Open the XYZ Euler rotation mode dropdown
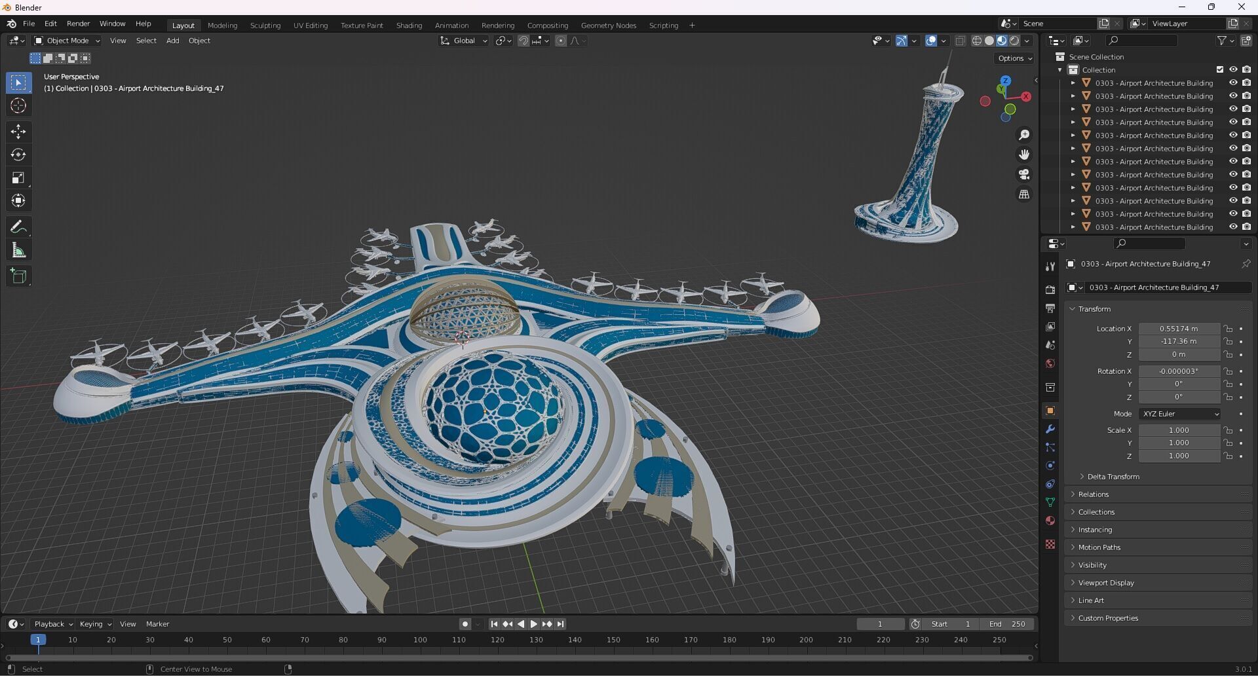Screen dimensions: 1258x681 pyautogui.click(x=1179, y=414)
